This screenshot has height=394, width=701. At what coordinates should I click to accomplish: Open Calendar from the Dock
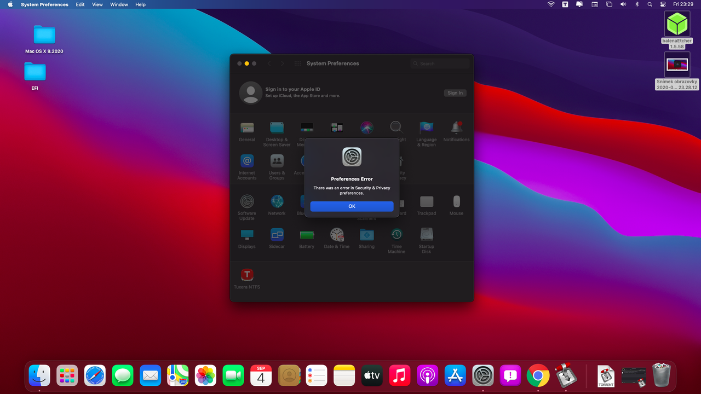(x=261, y=375)
